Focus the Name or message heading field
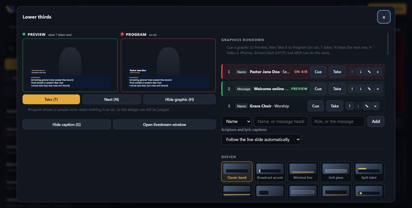The height and width of the screenshot is (208, 412). (281, 121)
